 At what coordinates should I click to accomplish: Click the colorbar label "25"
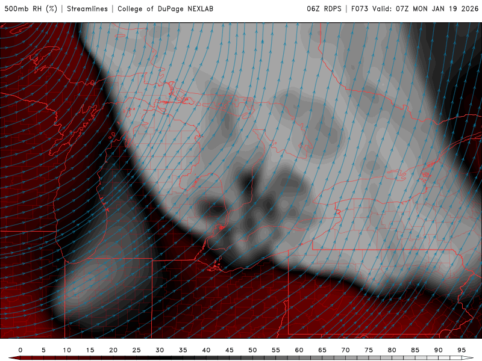click(137, 350)
